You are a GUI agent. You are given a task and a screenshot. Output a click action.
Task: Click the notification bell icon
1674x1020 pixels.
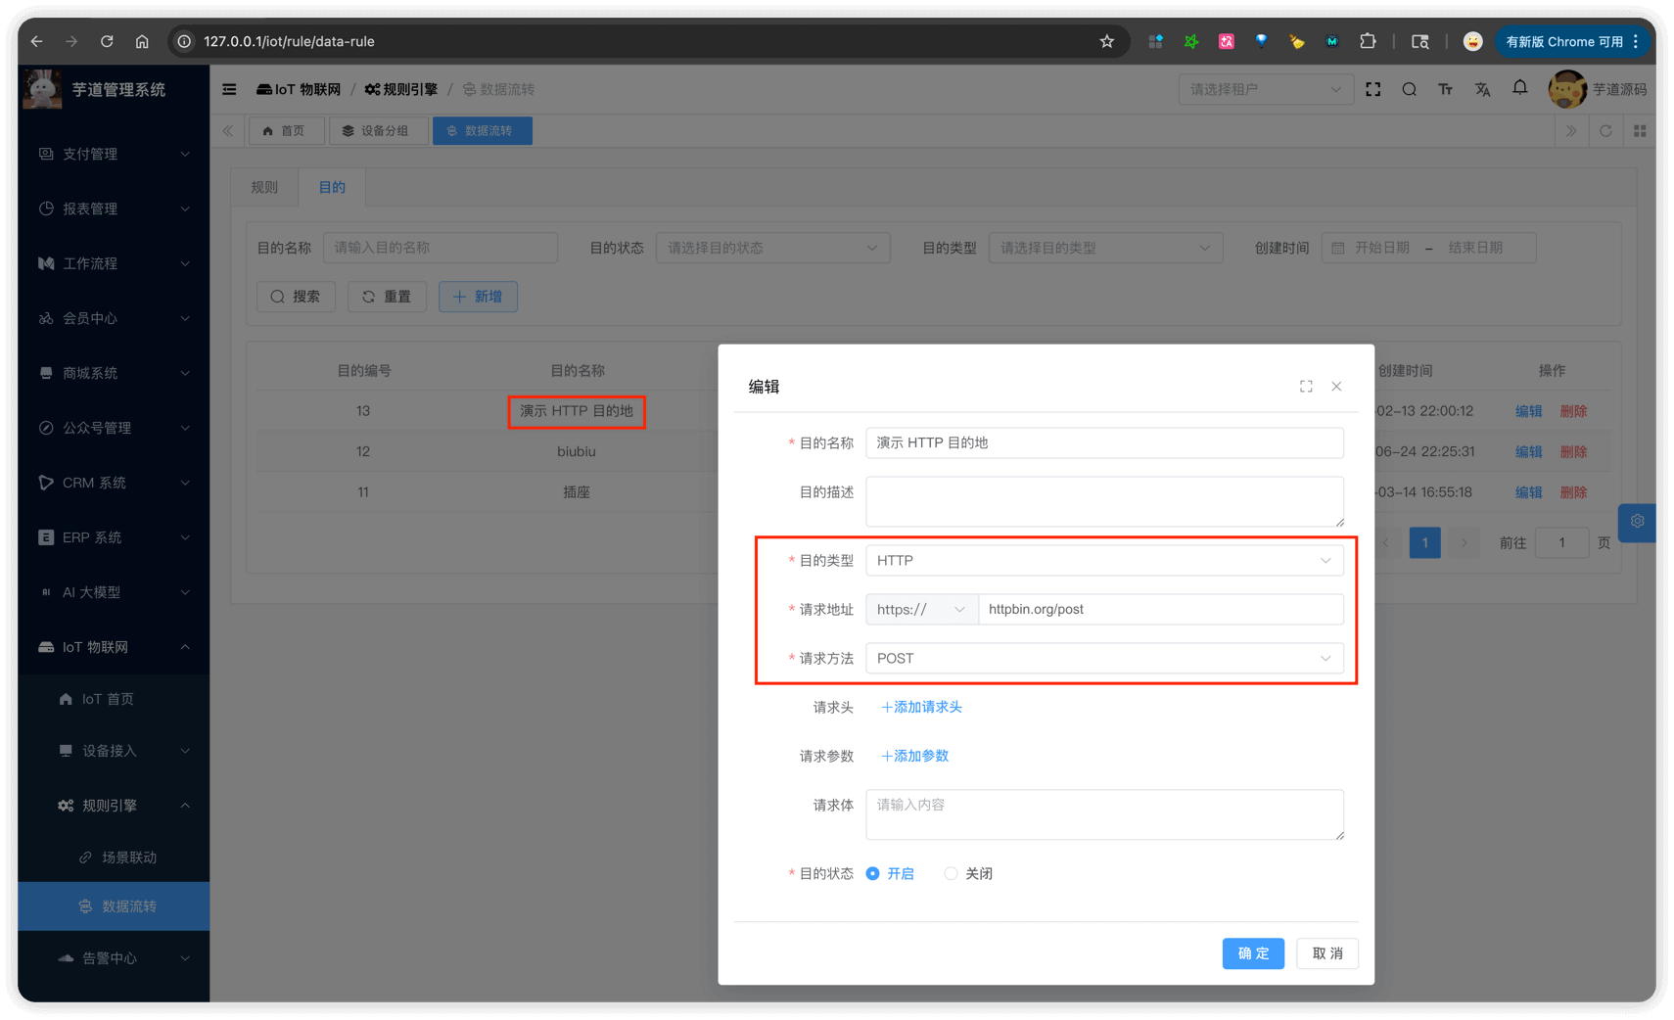1519,88
